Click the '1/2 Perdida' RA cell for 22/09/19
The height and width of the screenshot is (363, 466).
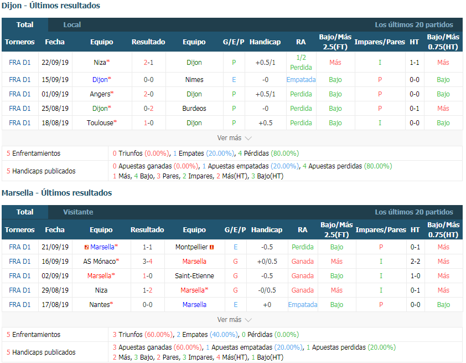point(301,63)
